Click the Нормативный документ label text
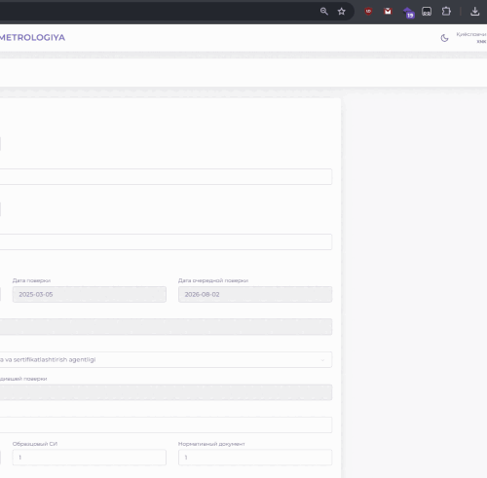Viewport: 487px width, 478px height. pyautogui.click(x=211, y=444)
